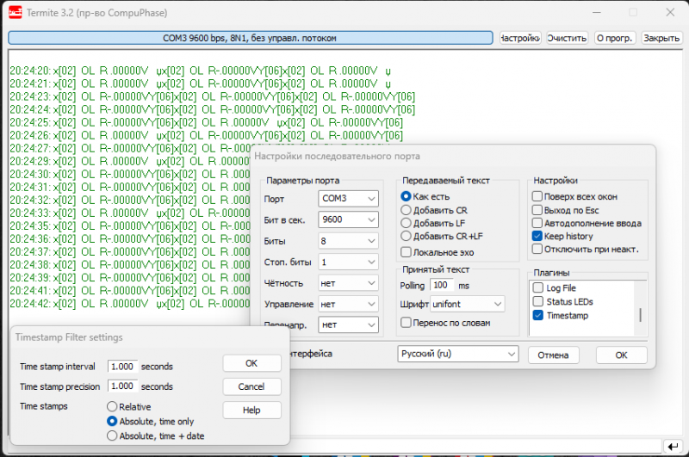Open the Русский (ru) language dropdown
This screenshot has width=689, height=457.
coord(457,355)
